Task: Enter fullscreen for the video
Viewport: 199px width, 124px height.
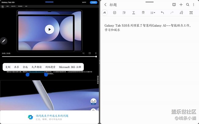Action: tap(90, 53)
